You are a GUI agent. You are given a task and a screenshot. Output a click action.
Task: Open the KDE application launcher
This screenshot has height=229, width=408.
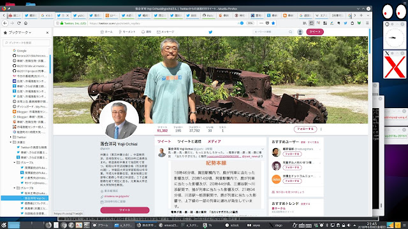pyautogui.click(x=4, y=225)
